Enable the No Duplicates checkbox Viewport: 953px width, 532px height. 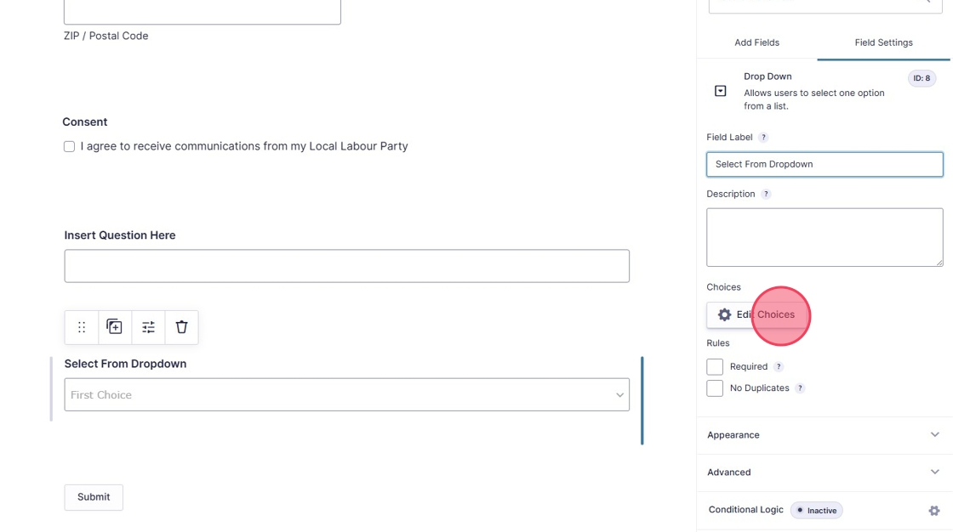point(715,388)
